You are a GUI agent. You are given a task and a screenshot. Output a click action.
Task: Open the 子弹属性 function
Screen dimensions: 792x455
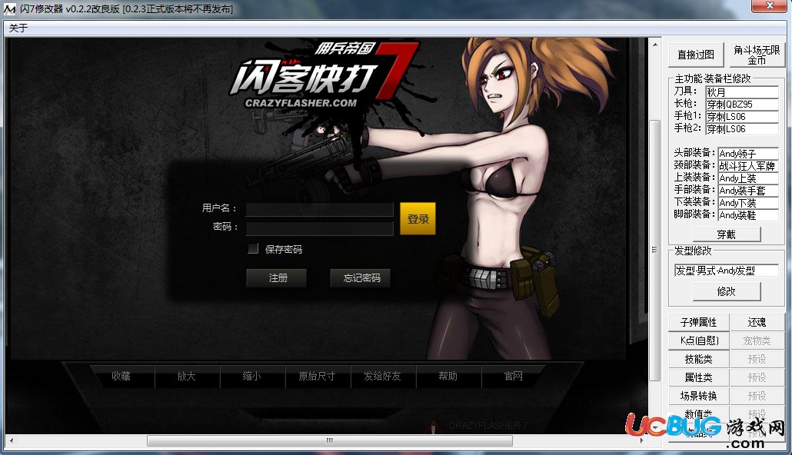698,322
